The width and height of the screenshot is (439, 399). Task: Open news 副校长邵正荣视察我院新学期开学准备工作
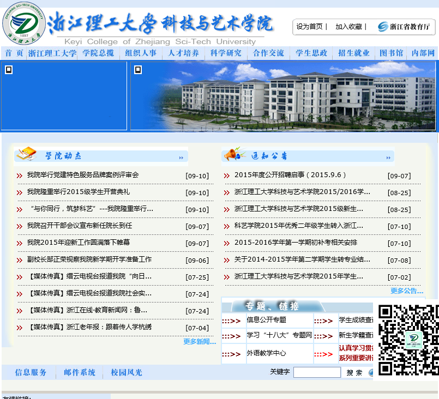tap(89, 259)
